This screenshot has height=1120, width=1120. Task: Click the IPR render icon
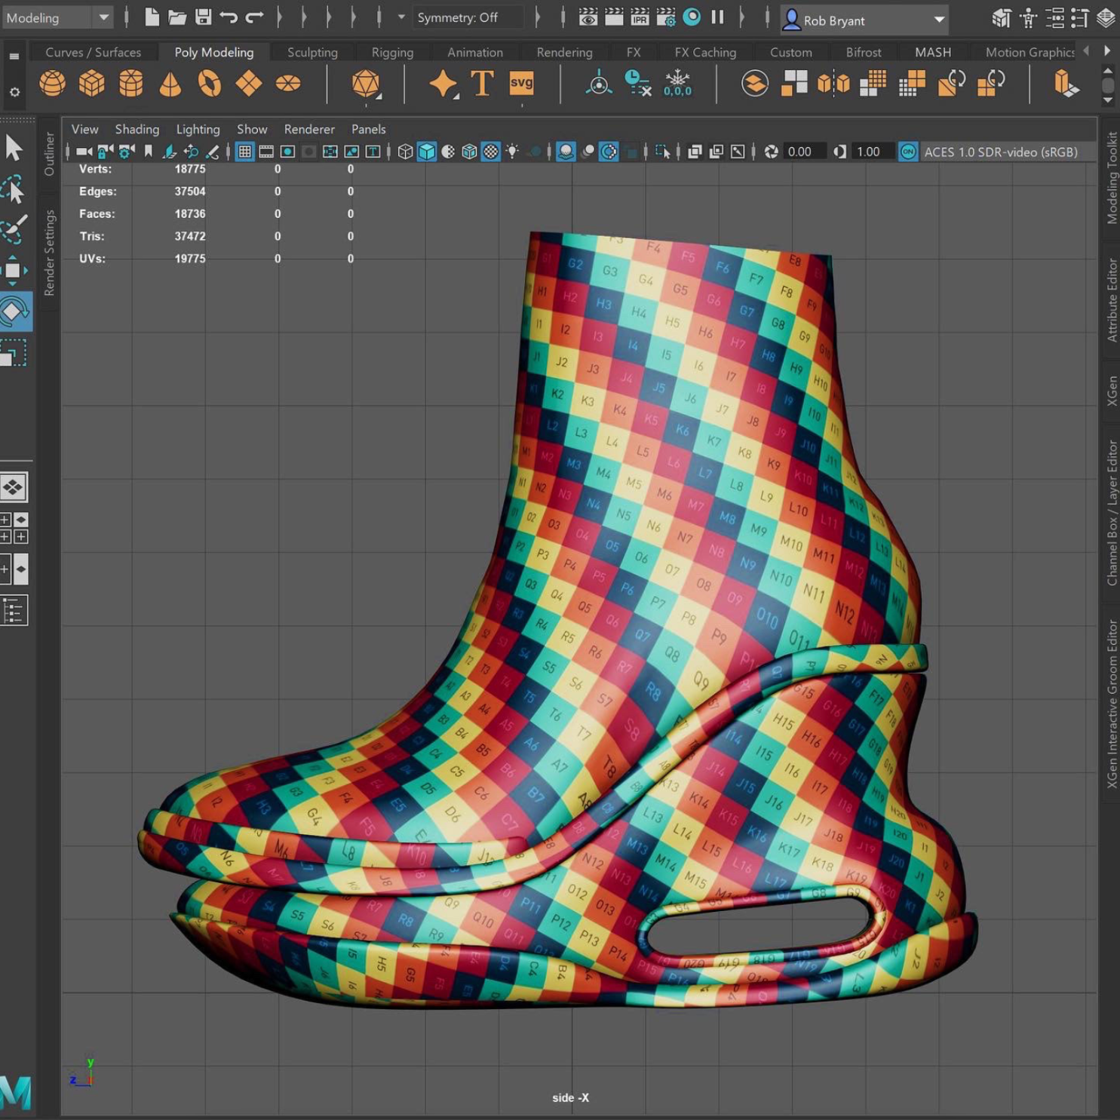coord(640,17)
